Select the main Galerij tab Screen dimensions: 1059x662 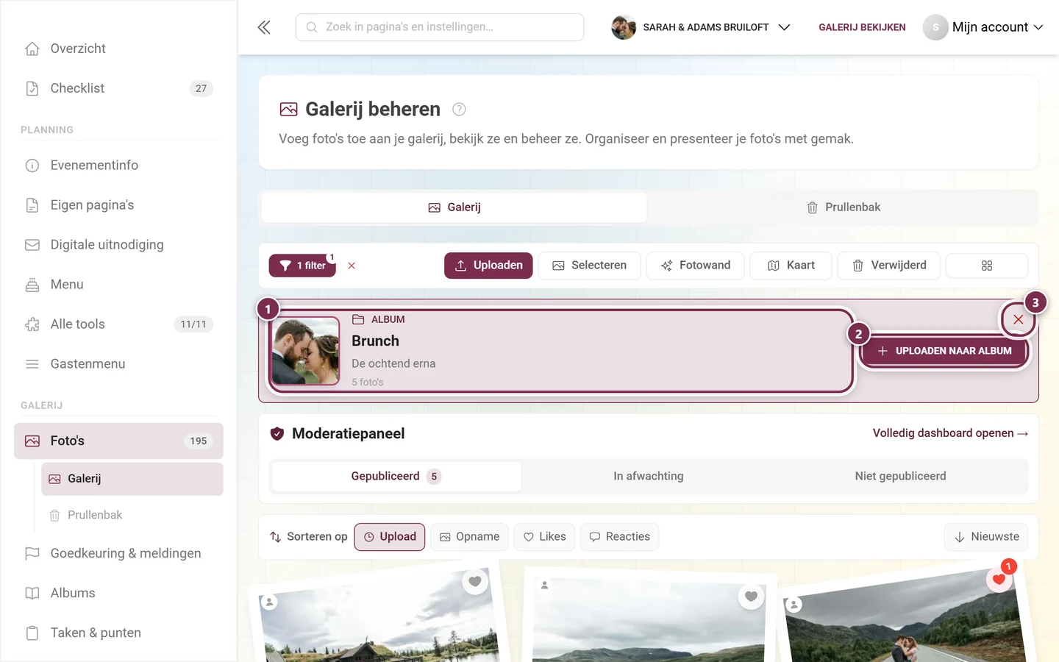click(454, 207)
